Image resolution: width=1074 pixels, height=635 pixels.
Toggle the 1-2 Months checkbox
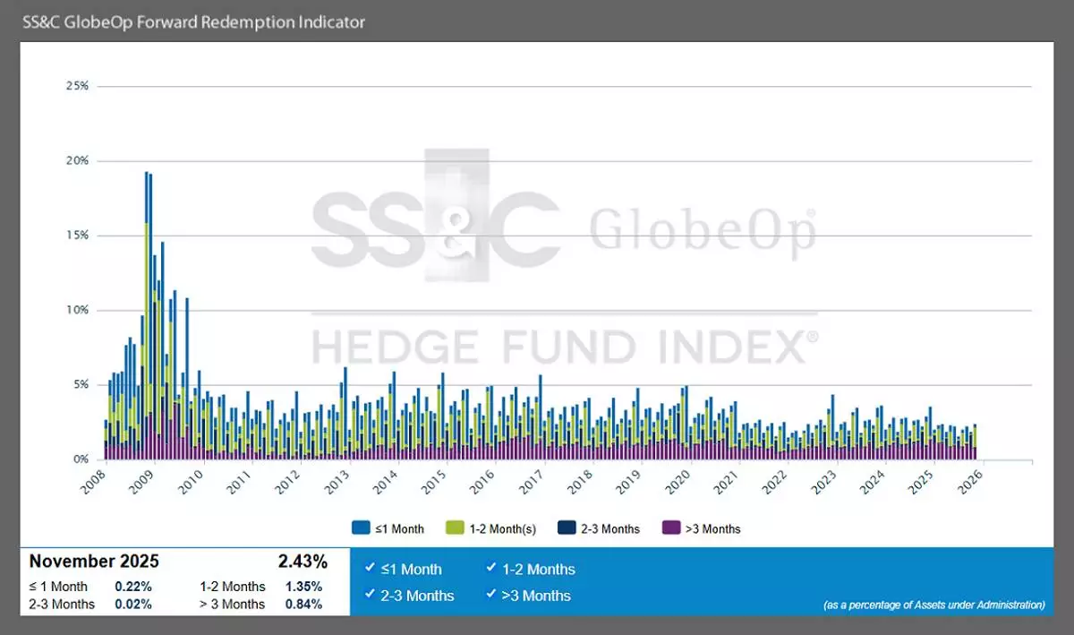(x=491, y=569)
